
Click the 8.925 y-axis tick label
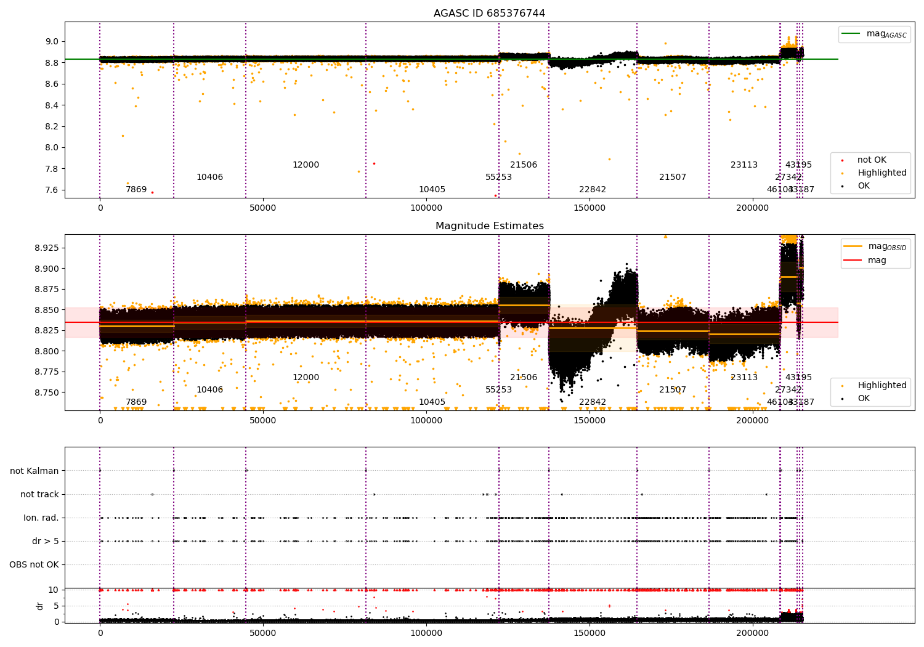pyautogui.click(x=46, y=248)
